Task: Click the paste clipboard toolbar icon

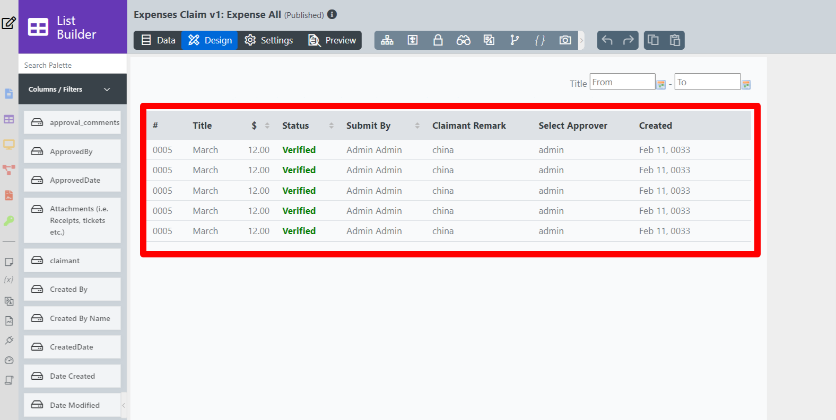Action: point(675,40)
